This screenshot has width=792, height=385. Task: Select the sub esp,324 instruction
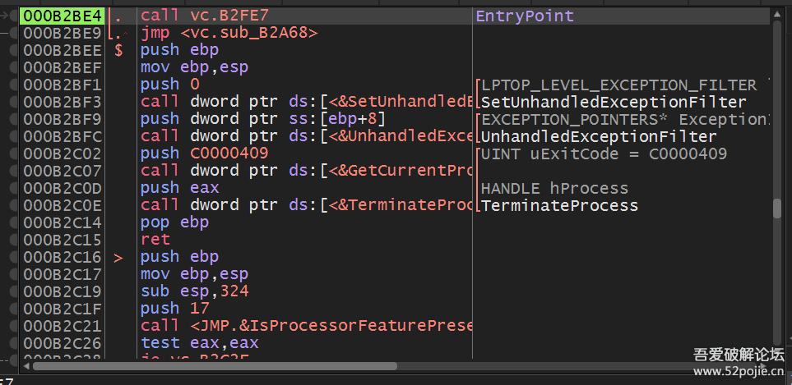195,291
